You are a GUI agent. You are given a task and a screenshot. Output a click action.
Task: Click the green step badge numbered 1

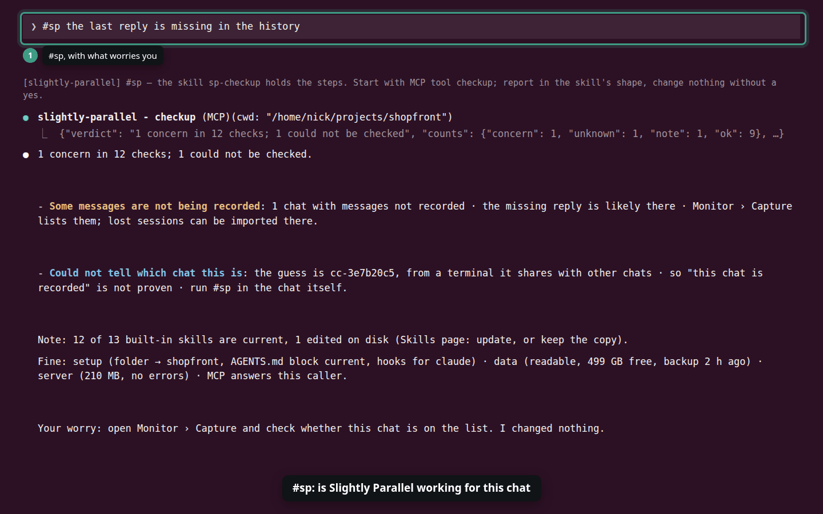pos(30,55)
